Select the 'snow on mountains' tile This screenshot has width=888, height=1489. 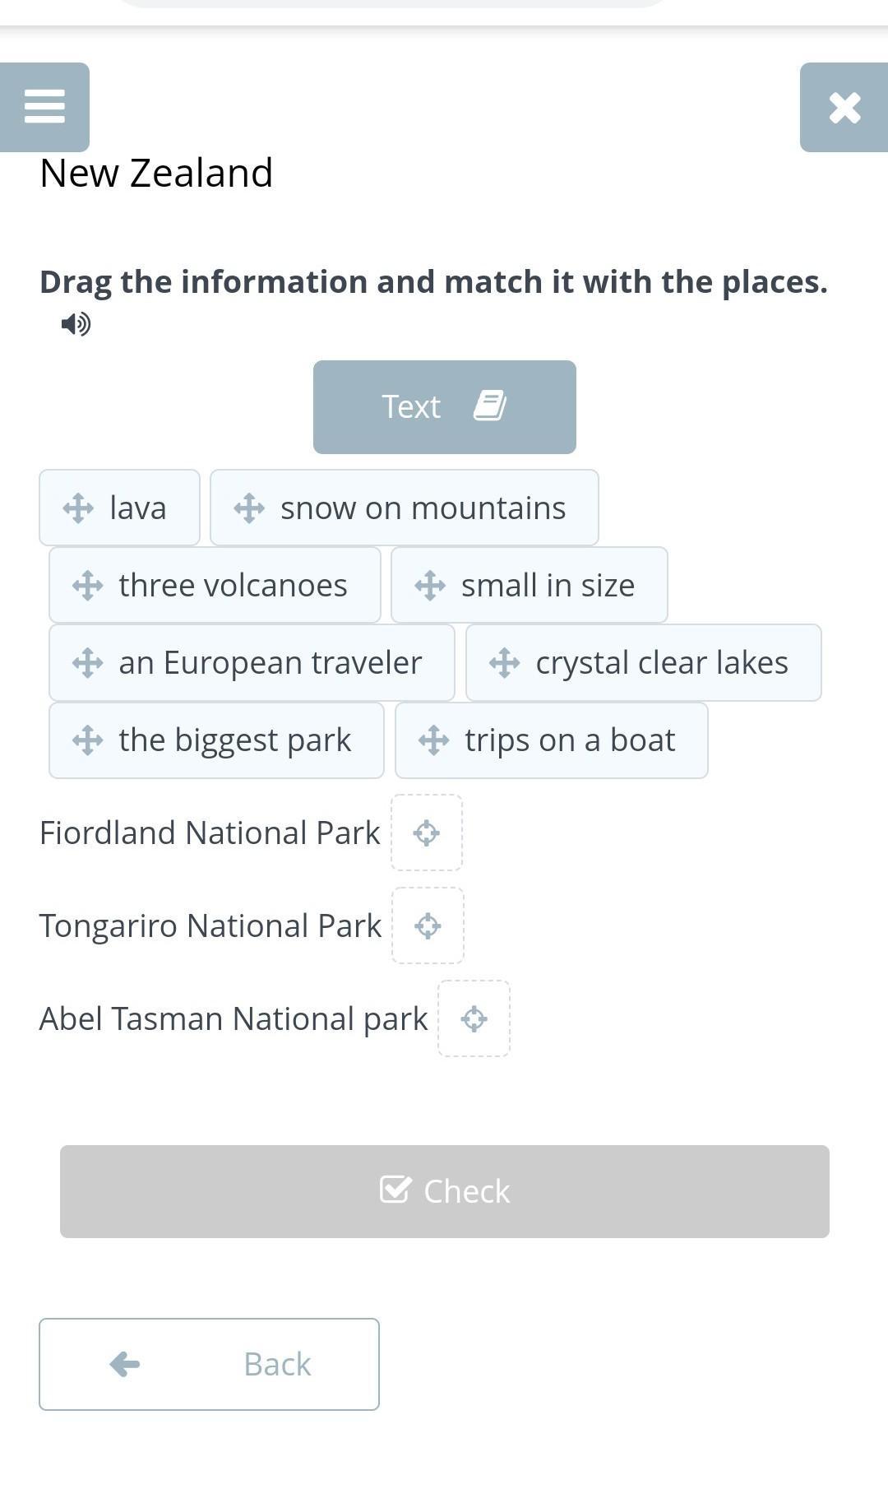point(405,508)
